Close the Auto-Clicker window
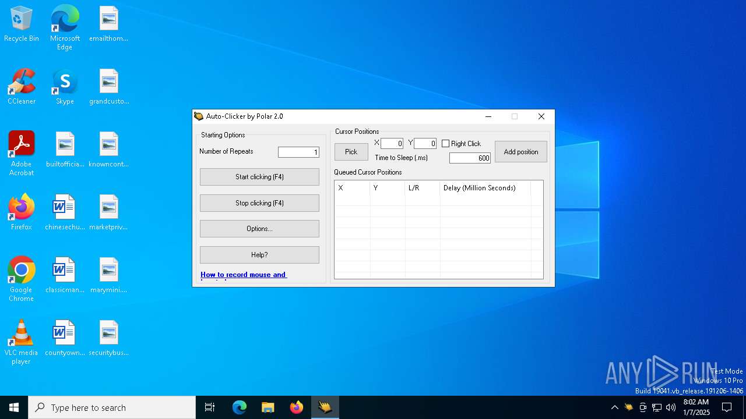Viewport: 746px width, 419px height. tap(541, 116)
